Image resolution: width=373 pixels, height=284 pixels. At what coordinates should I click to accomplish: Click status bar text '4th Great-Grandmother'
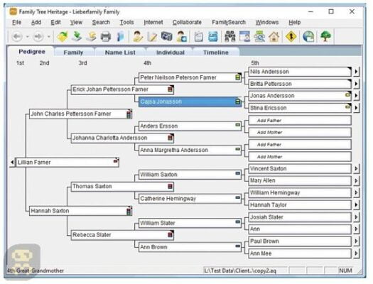coord(36,271)
